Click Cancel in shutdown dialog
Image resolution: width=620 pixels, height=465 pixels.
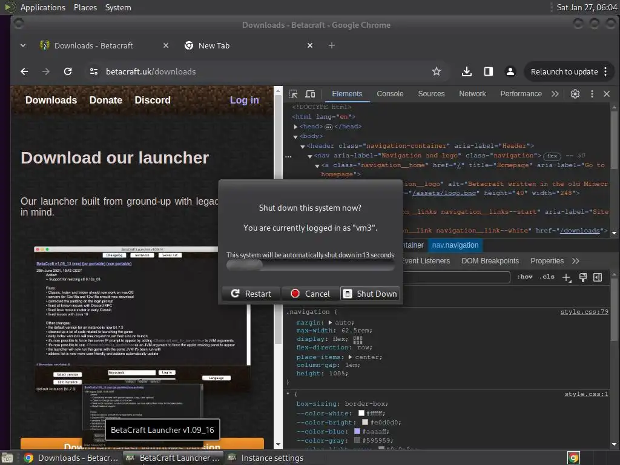tap(311, 294)
